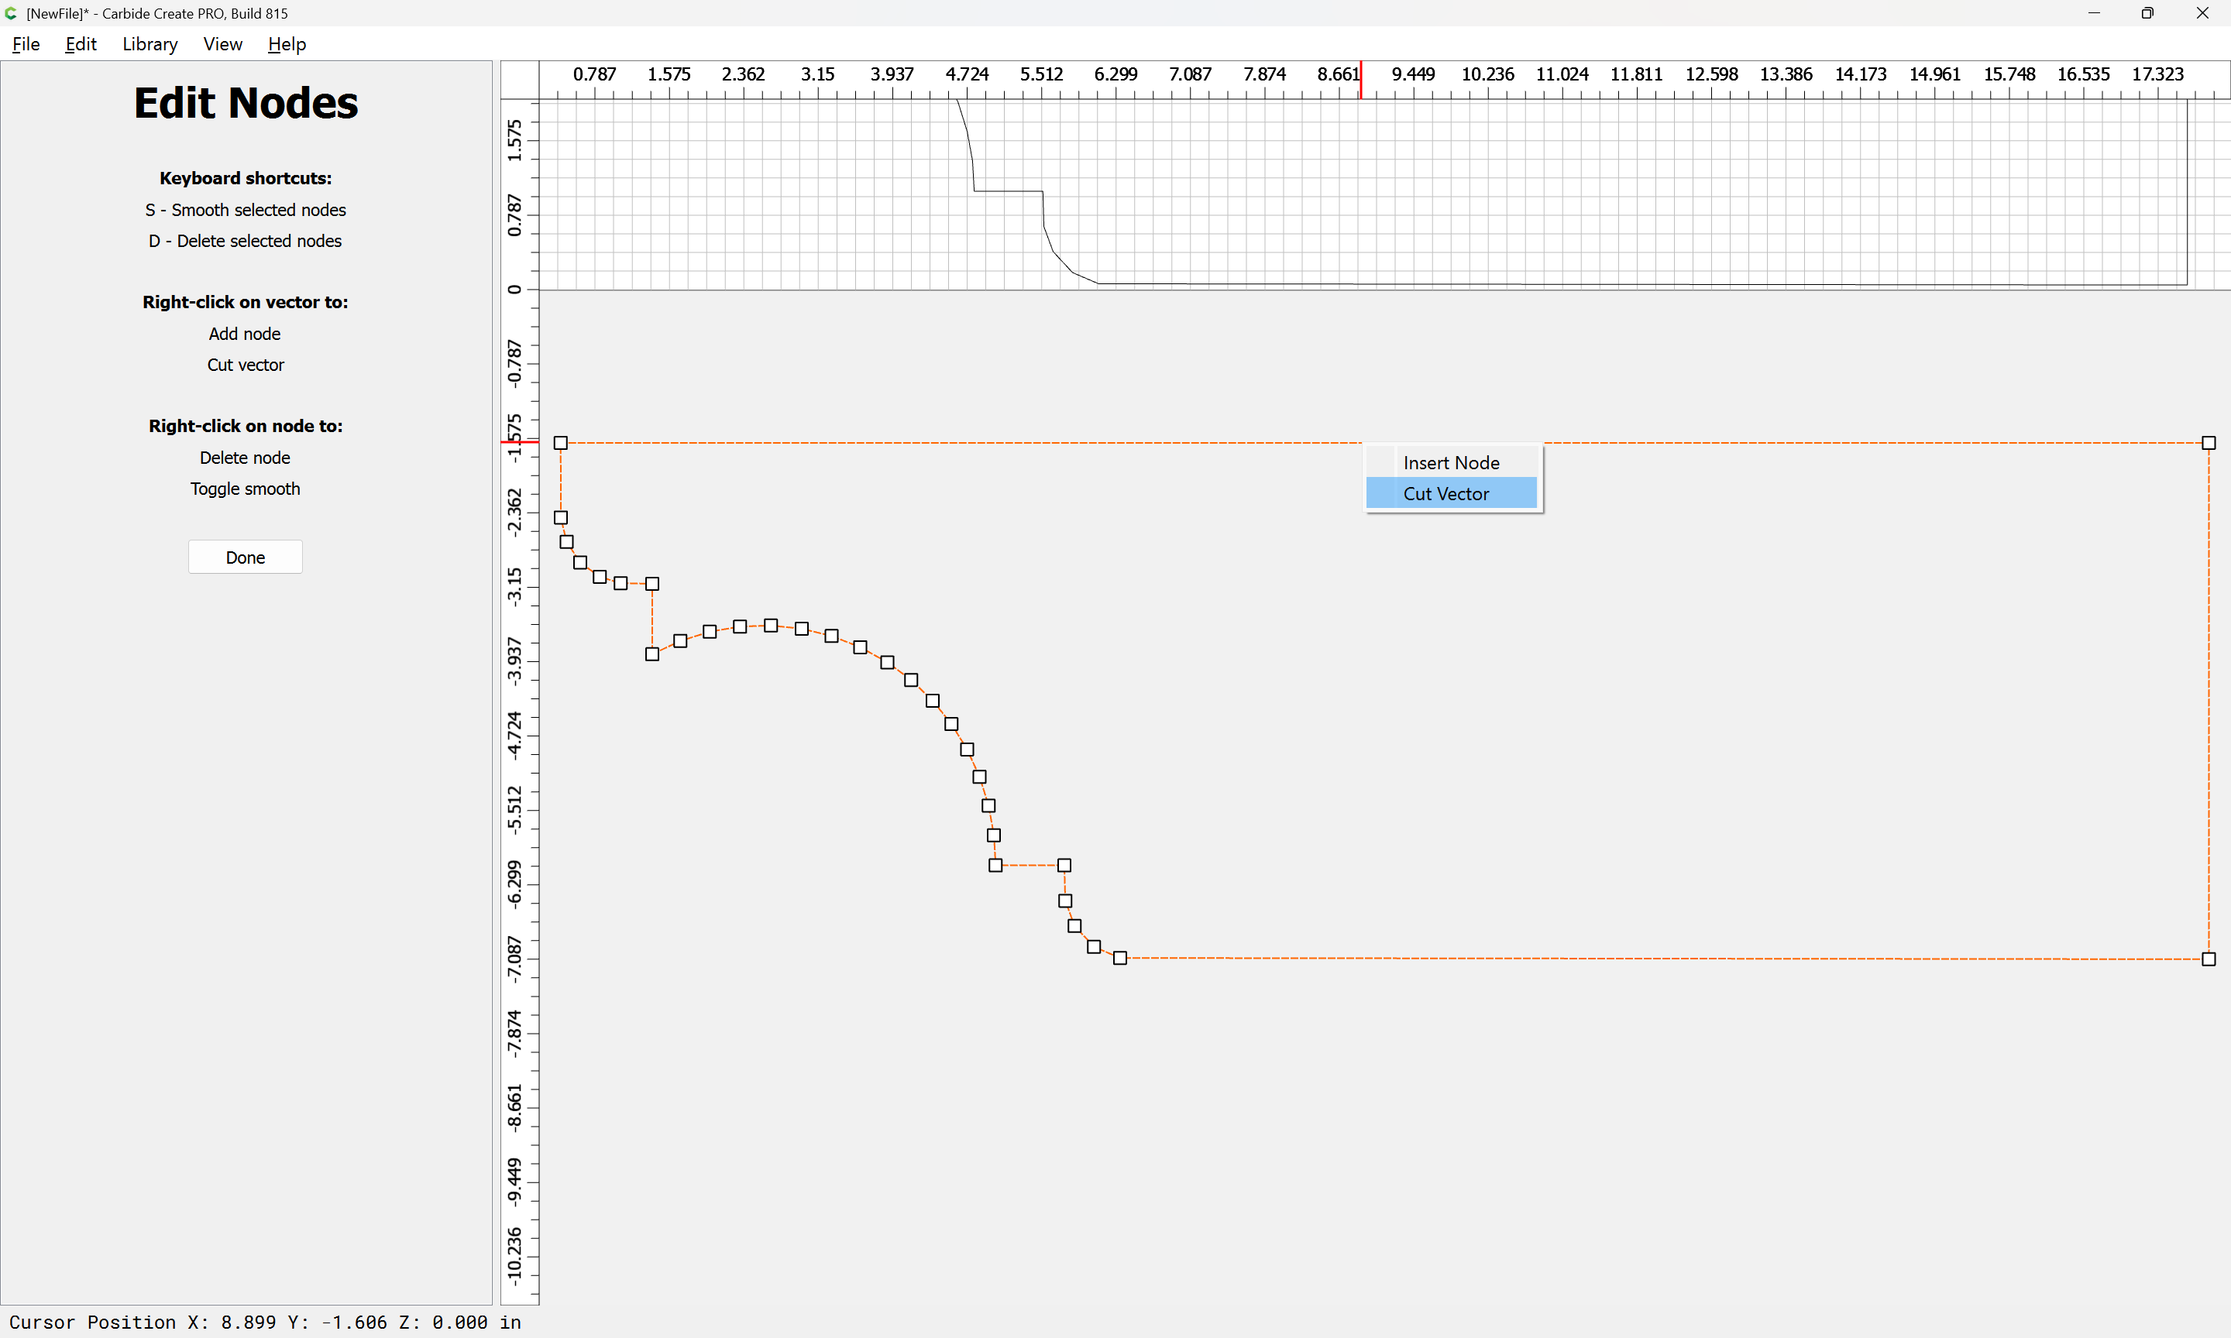Select the bottom-right corner node of the vector
Image resolution: width=2231 pixels, height=1338 pixels.
point(2209,959)
